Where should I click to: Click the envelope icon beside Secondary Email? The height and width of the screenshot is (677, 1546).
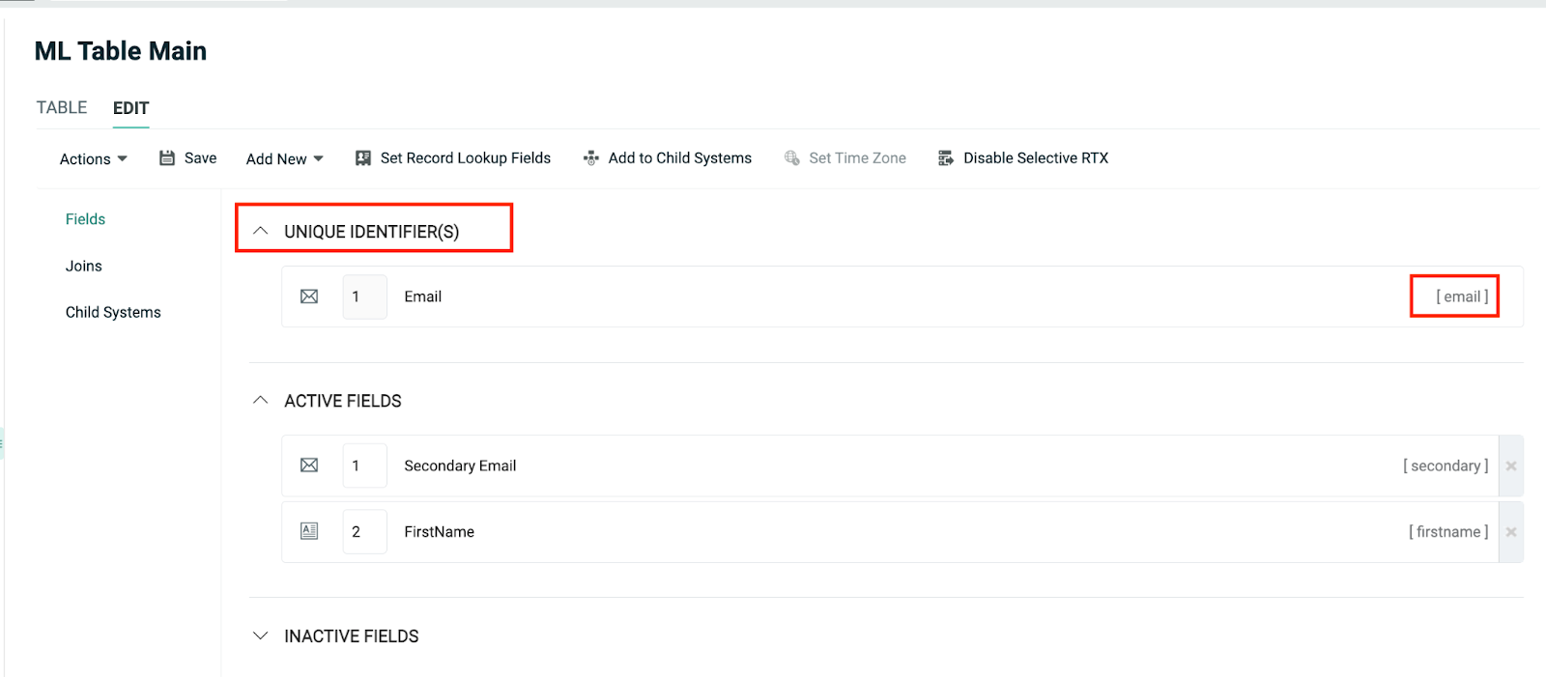pyautogui.click(x=309, y=465)
